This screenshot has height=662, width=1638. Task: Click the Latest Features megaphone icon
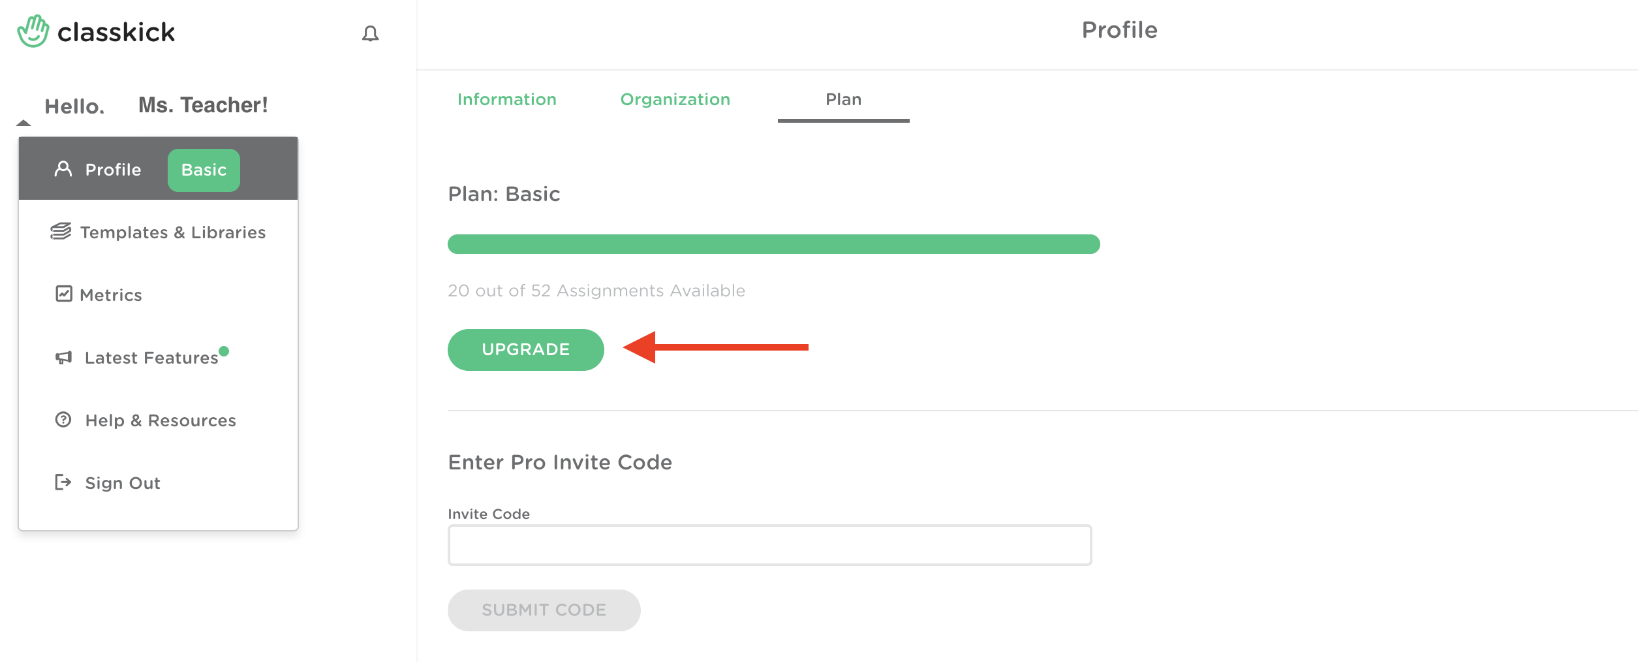(63, 357)
